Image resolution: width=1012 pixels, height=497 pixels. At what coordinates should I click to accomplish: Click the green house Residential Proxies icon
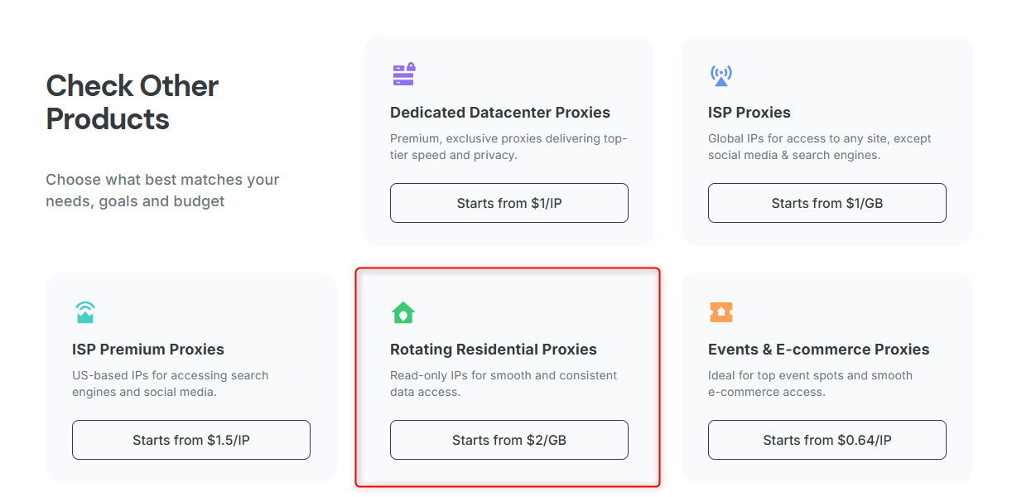(x=403, y=312)
